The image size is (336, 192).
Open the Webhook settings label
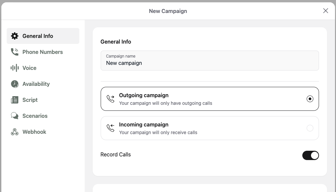point(34,132)
